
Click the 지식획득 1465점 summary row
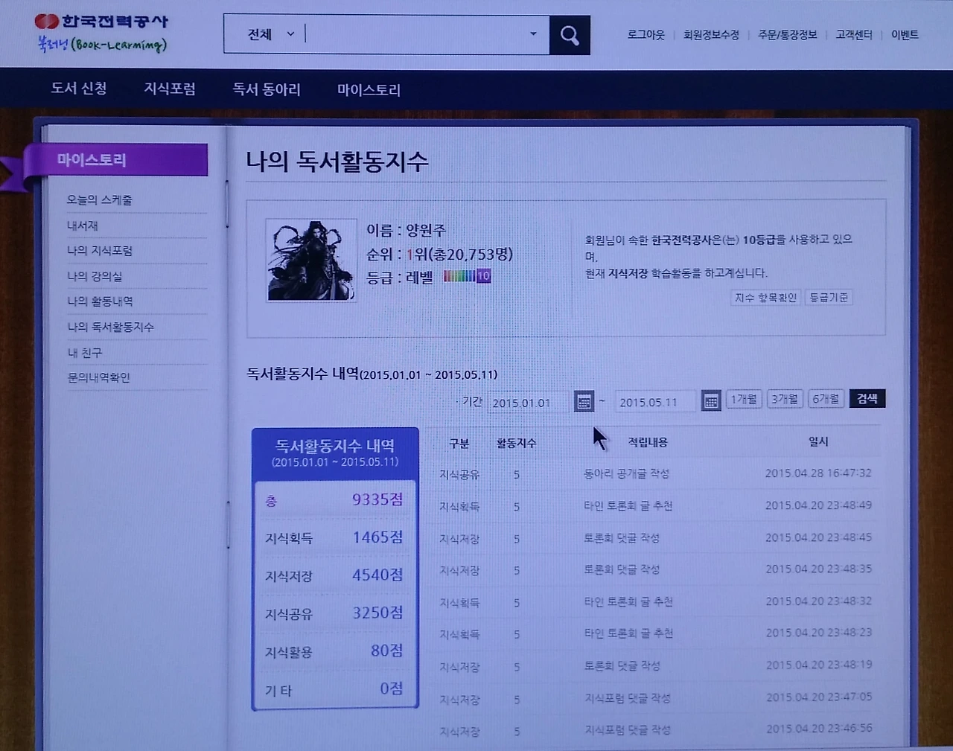[x=334, y=537]
